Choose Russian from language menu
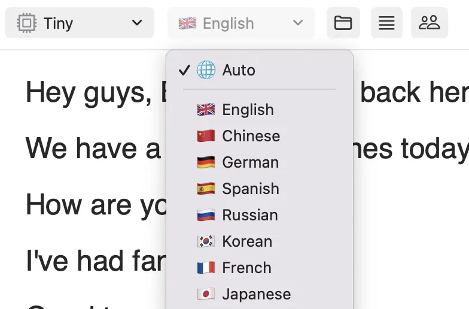This screenshot has height=309, width=469. 260,215
